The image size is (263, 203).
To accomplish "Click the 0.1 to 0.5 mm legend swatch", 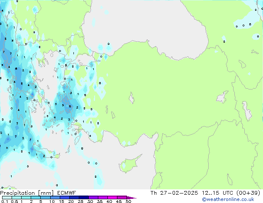I will click(x=7, y=198).
